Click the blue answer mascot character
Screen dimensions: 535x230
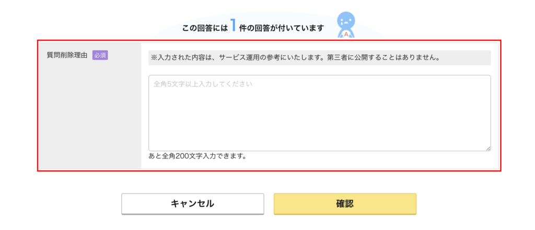coord(347,25)
